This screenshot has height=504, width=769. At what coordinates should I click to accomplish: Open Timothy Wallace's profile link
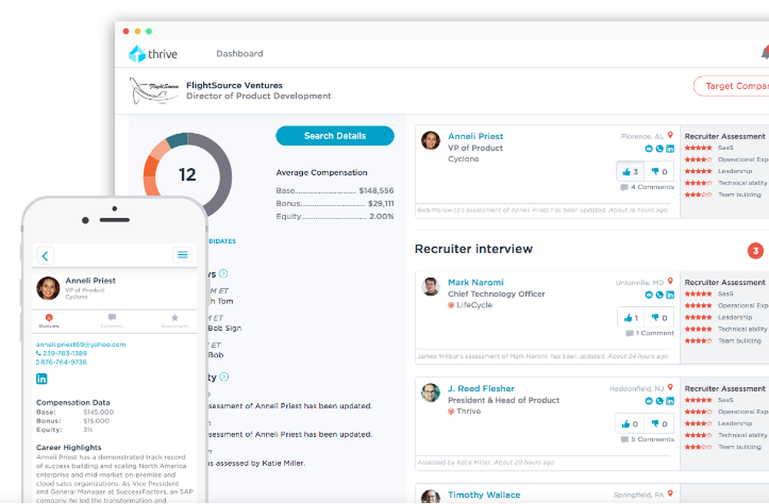(x=484, y=495)
